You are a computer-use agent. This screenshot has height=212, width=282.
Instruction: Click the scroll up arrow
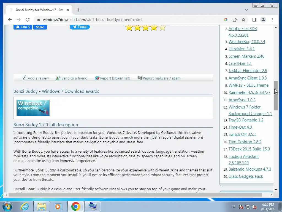point(276,27)
